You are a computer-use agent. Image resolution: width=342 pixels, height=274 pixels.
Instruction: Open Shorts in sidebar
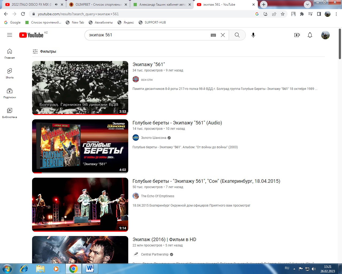tap(10, 73)
